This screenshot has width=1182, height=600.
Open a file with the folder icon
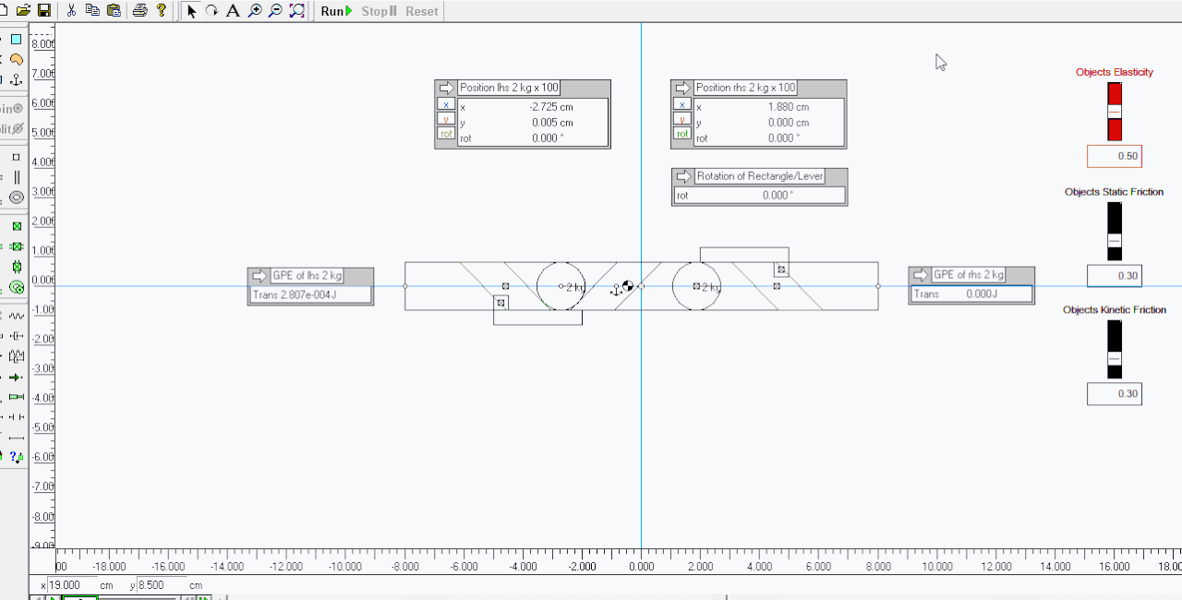coord(23,10)
